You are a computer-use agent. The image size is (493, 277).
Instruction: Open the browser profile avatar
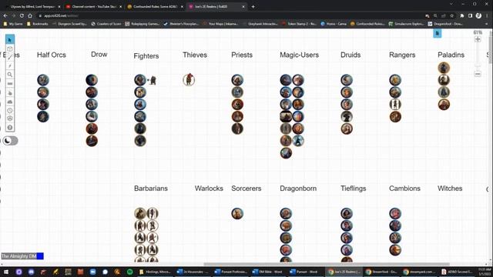point(478,15)
